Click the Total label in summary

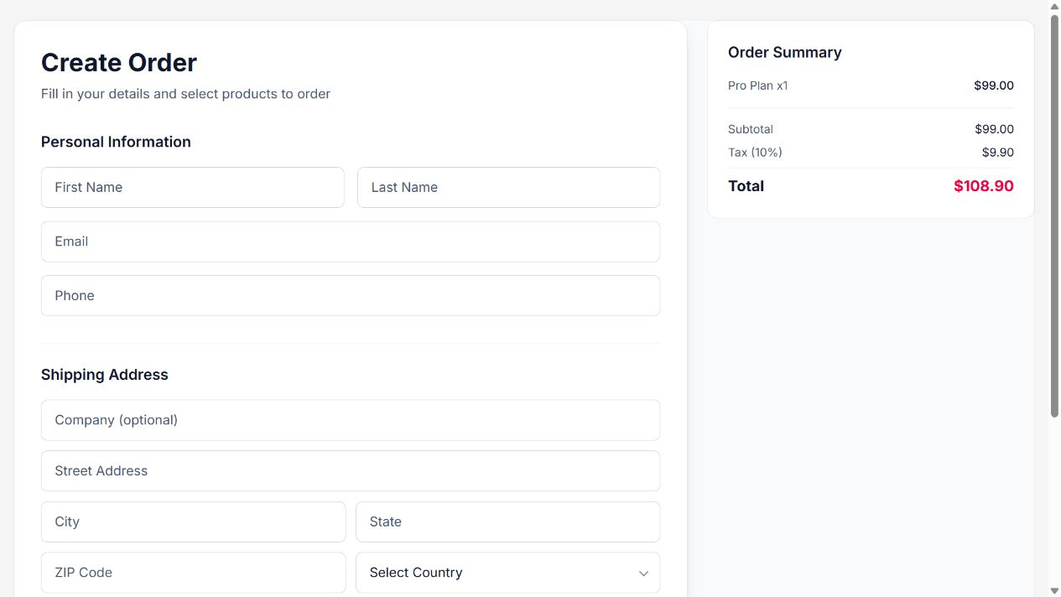pyautogui.click(x=746, y=186)
